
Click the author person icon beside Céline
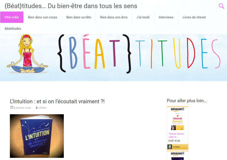[x=37, y=108]
